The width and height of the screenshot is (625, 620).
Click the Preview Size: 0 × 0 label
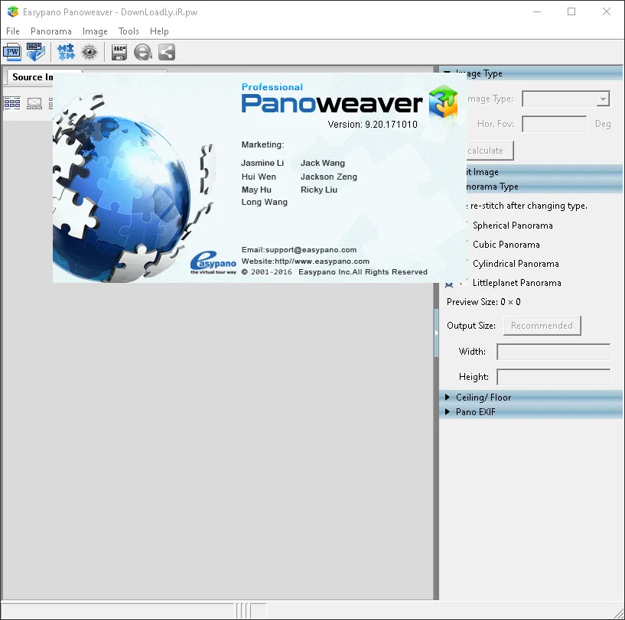click(483, 302)
